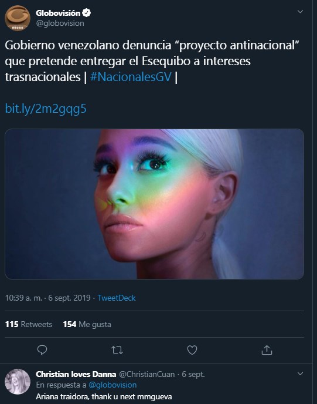View the 115 Retweets list

pyautogui.click(x=29, y=324)
